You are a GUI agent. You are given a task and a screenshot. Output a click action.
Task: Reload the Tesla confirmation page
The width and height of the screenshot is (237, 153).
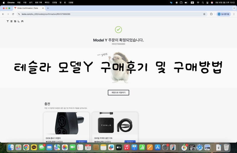(13, 14)
